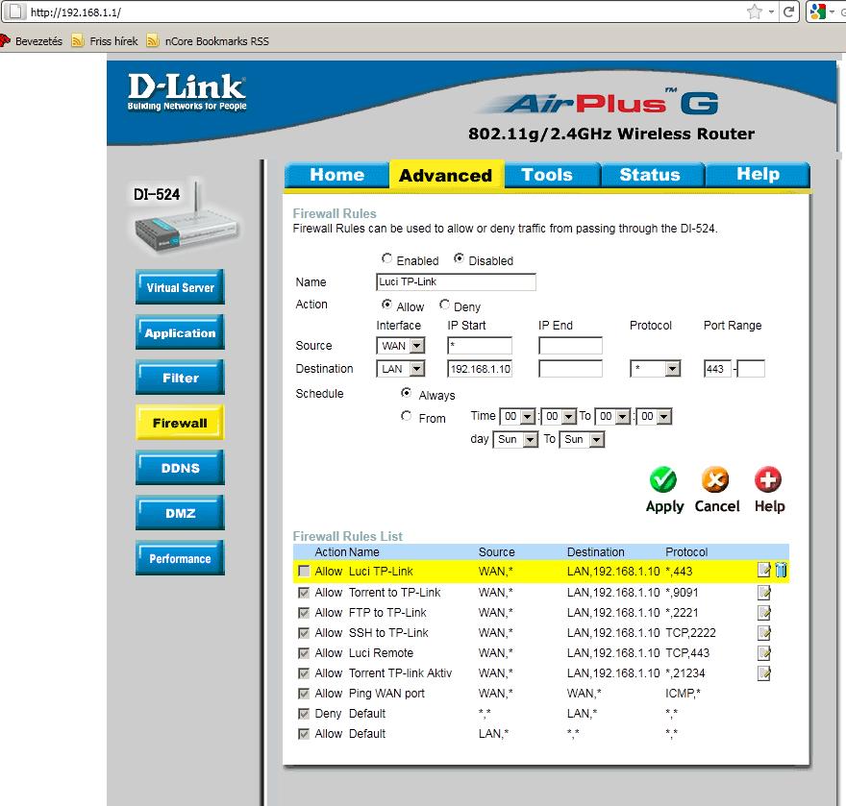Open the start minute dropdown
The image size is (846, 806).
(x=559, y=416)
